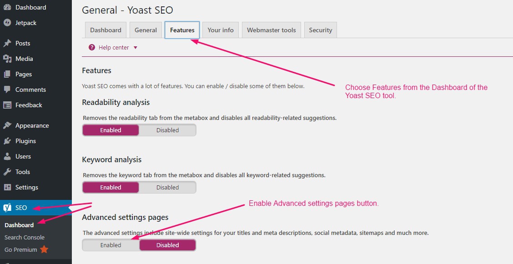The width and height of the screenshot is (513, 264).
Task: Switch to the General tab
Action: [146, 30]
